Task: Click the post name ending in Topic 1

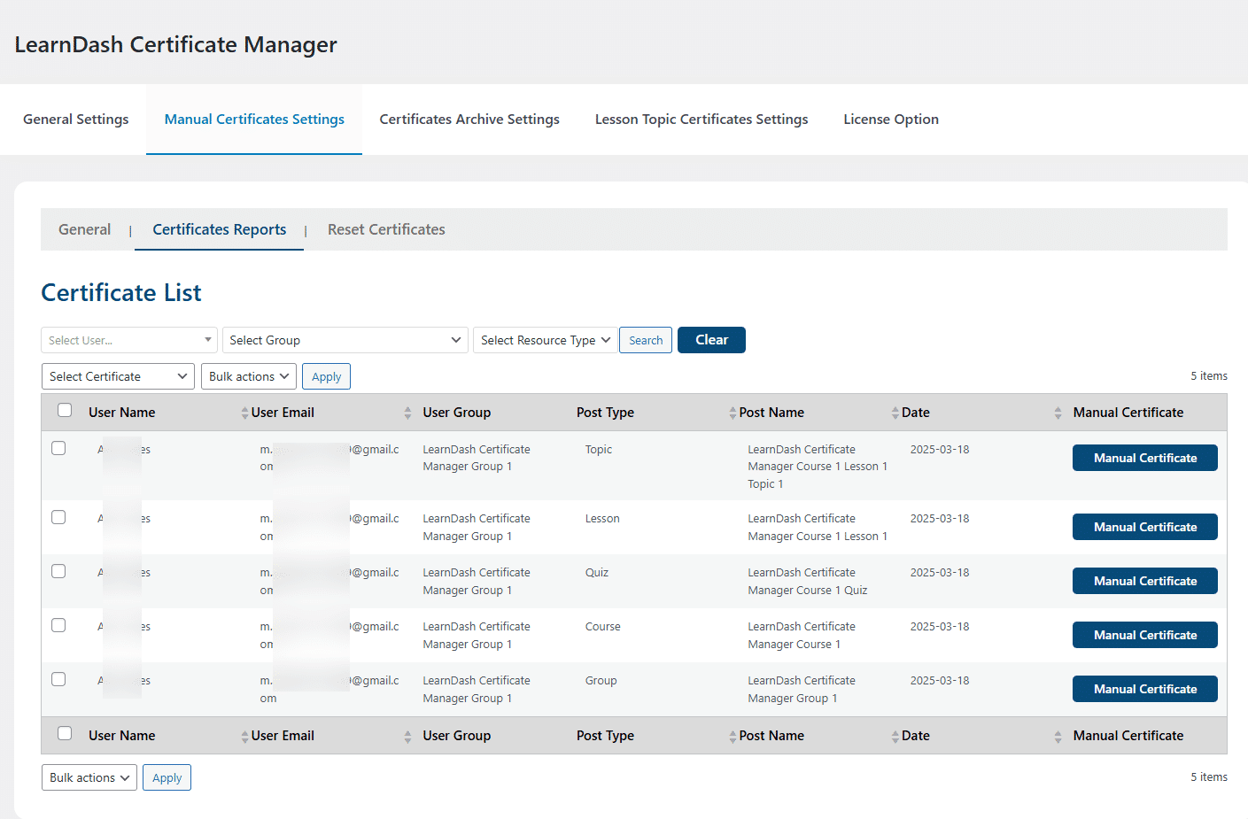Action: (x=818, y=467)
